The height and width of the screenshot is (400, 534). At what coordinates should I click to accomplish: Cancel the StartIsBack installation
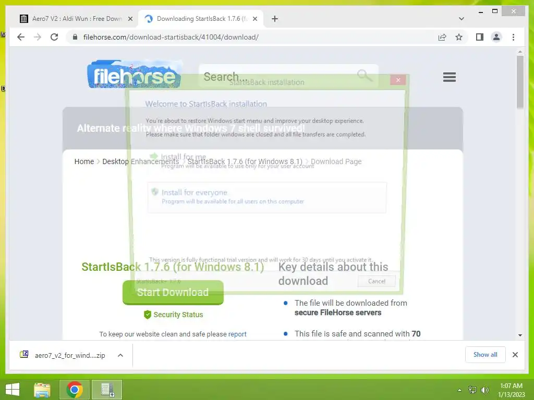377,281
